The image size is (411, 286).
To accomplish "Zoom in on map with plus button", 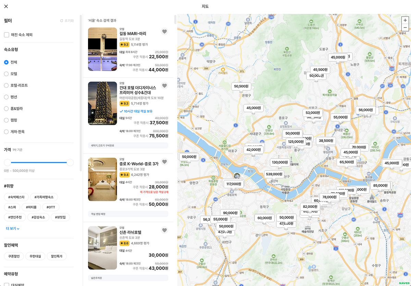I will [405, 20].
